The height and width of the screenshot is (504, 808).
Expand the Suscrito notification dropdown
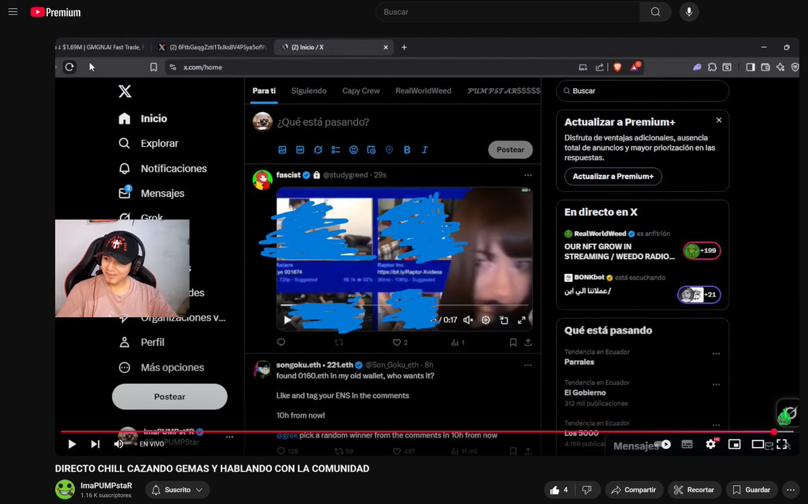(177, 490)
